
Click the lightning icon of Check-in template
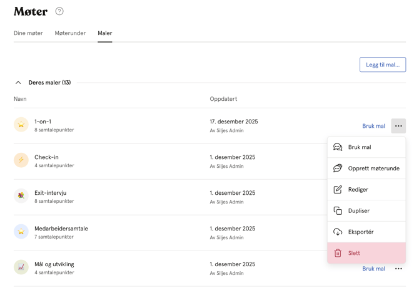21,160
